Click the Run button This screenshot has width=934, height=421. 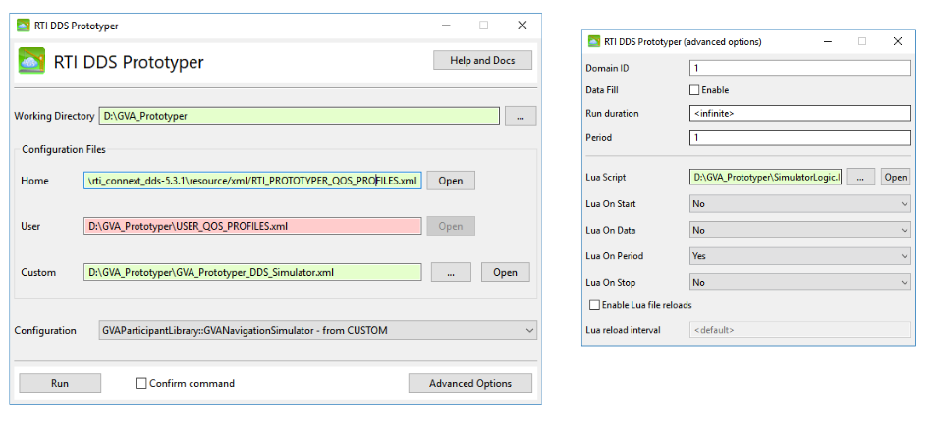coord(60,383)
